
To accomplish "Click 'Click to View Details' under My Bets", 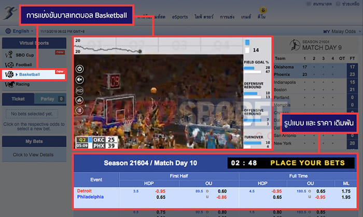I will [33, 154].
